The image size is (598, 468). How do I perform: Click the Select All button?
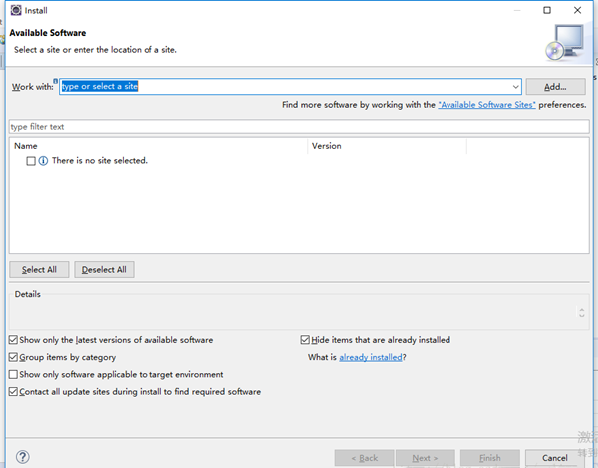coord(40,270)
